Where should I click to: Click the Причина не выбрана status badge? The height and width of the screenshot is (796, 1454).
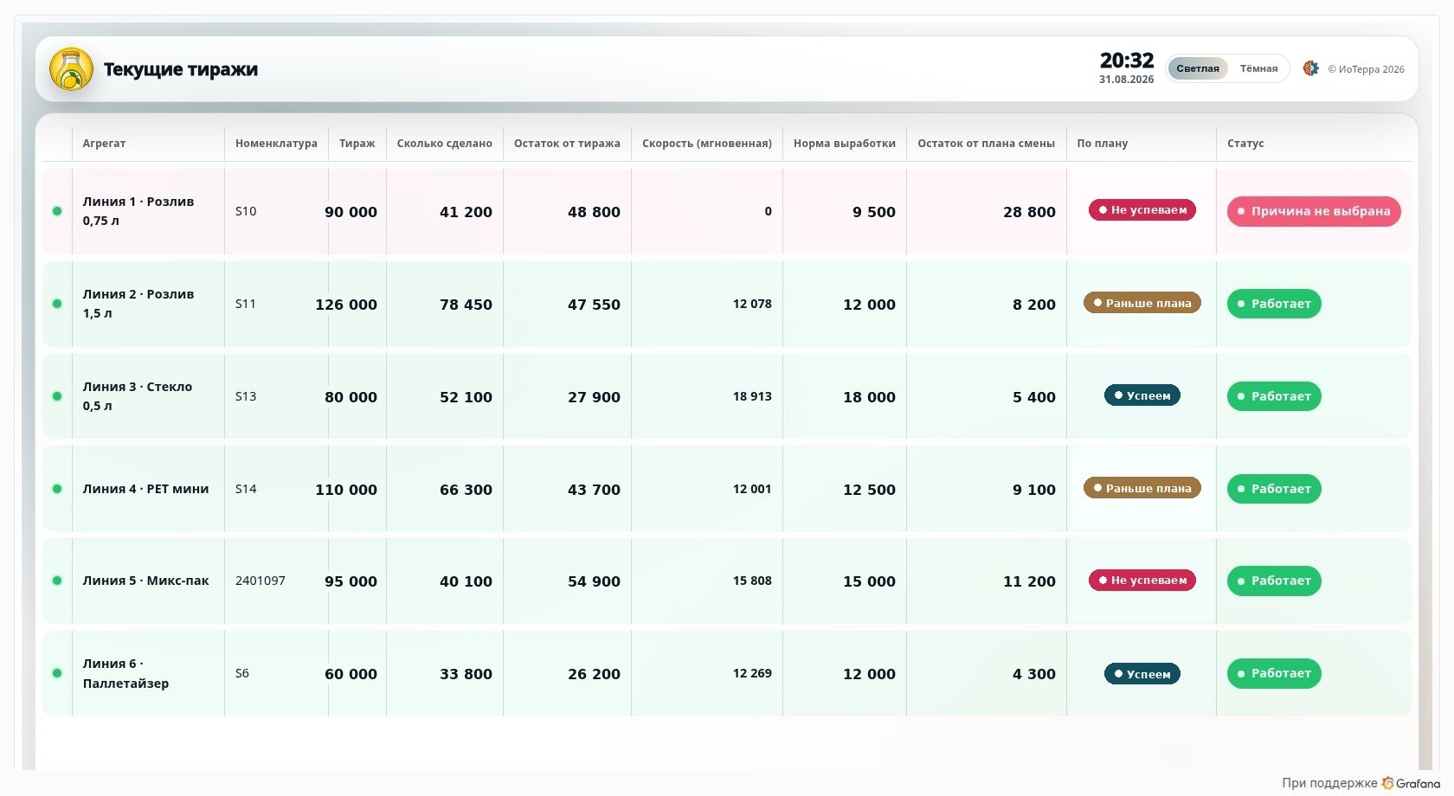tap(1314, 211)
